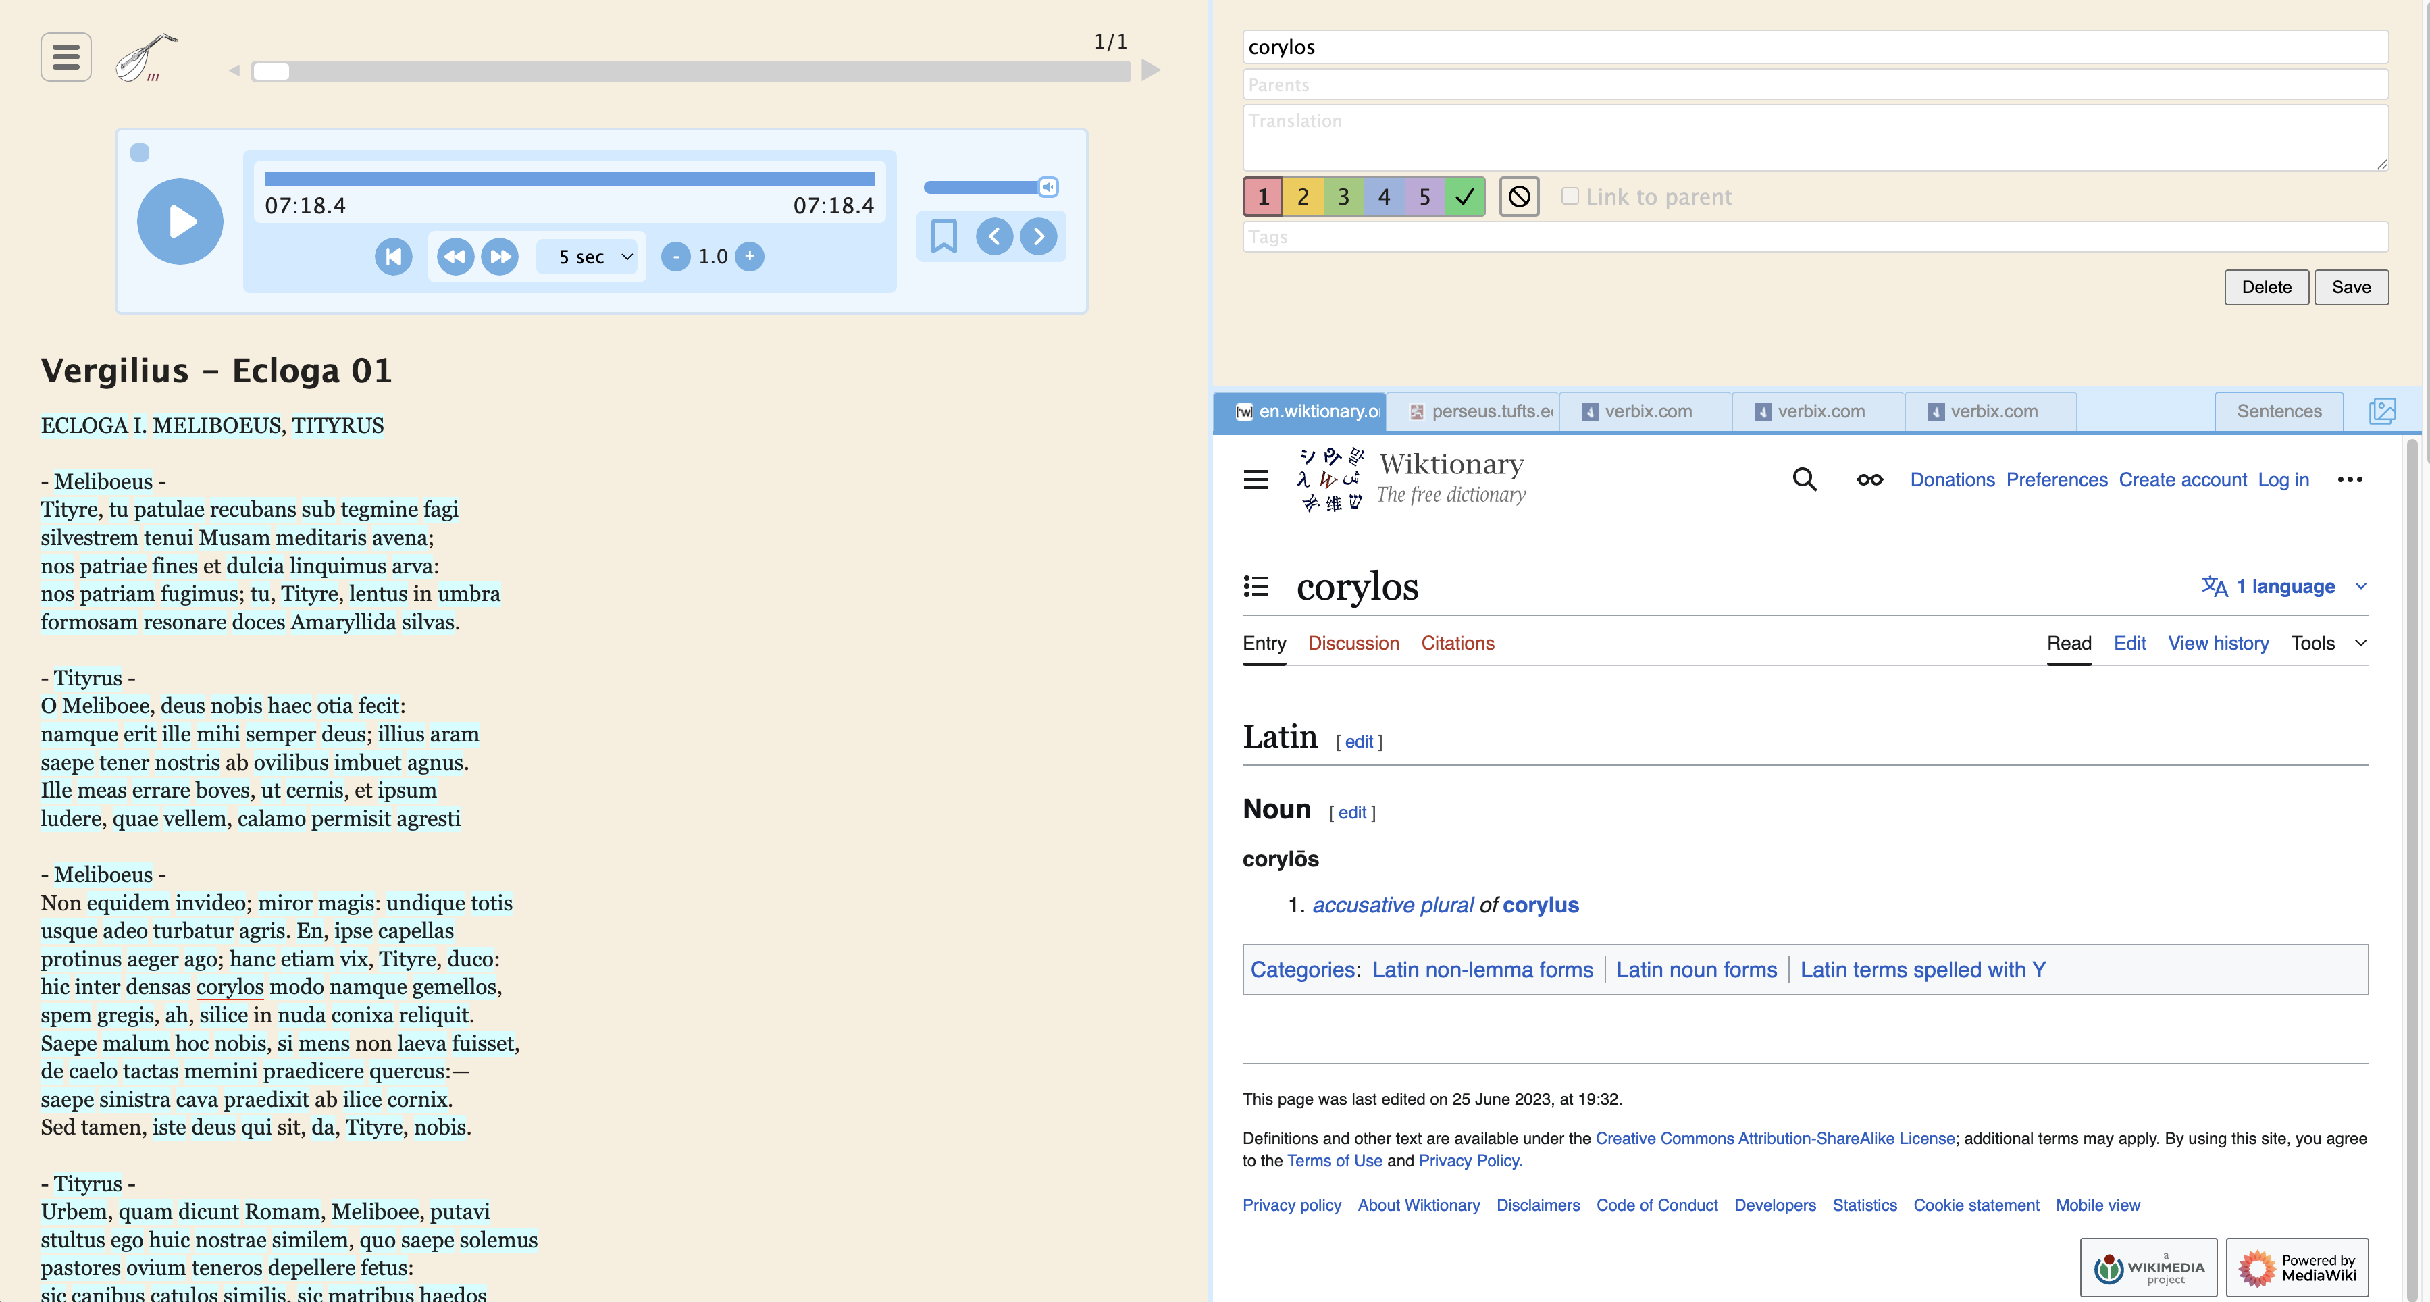Rewind audio by 5 seconds
Screen dimensions: 2430x1302
pyautogui.click(x=456, y=257)
